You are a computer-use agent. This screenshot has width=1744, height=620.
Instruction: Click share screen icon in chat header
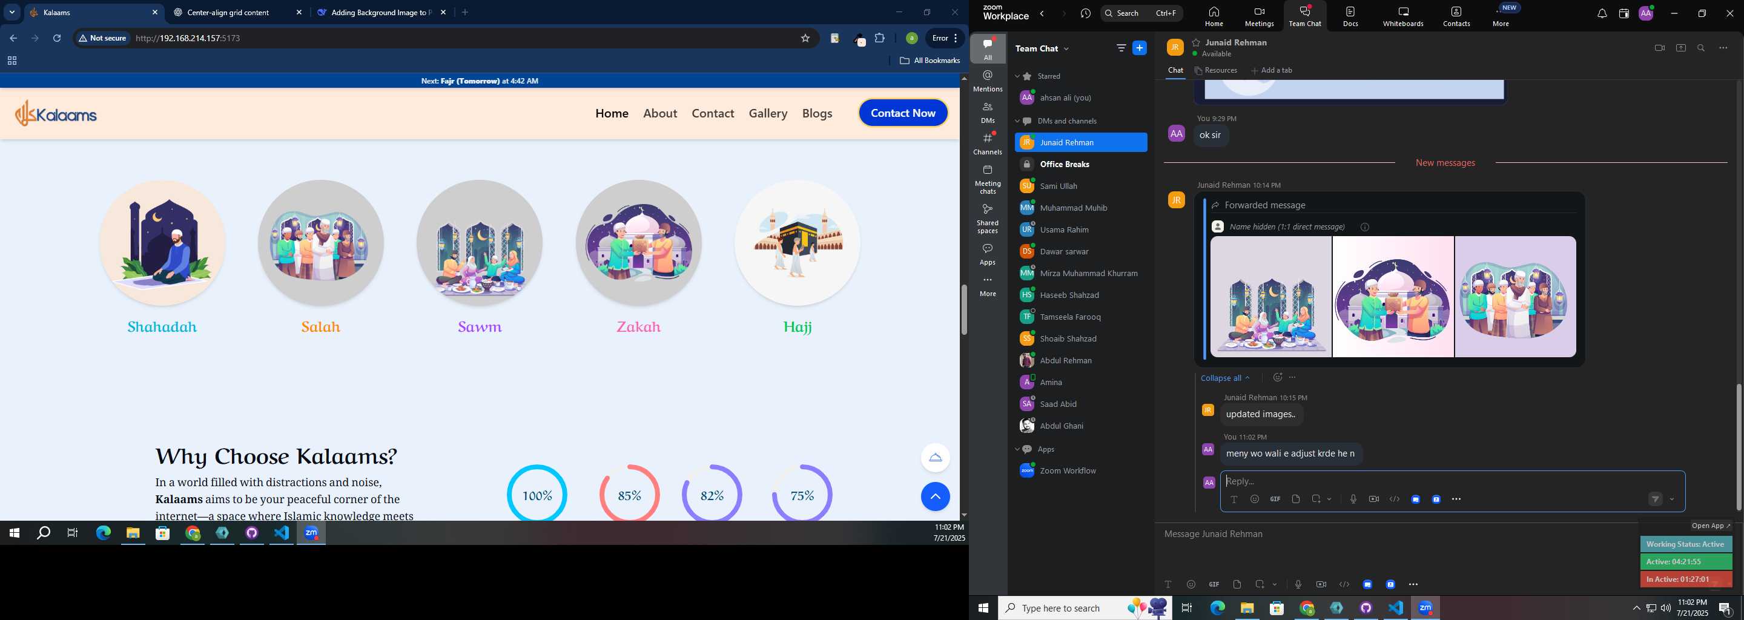(1680, 48)
